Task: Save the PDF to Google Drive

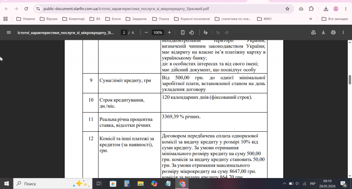Action: (313, 32)
